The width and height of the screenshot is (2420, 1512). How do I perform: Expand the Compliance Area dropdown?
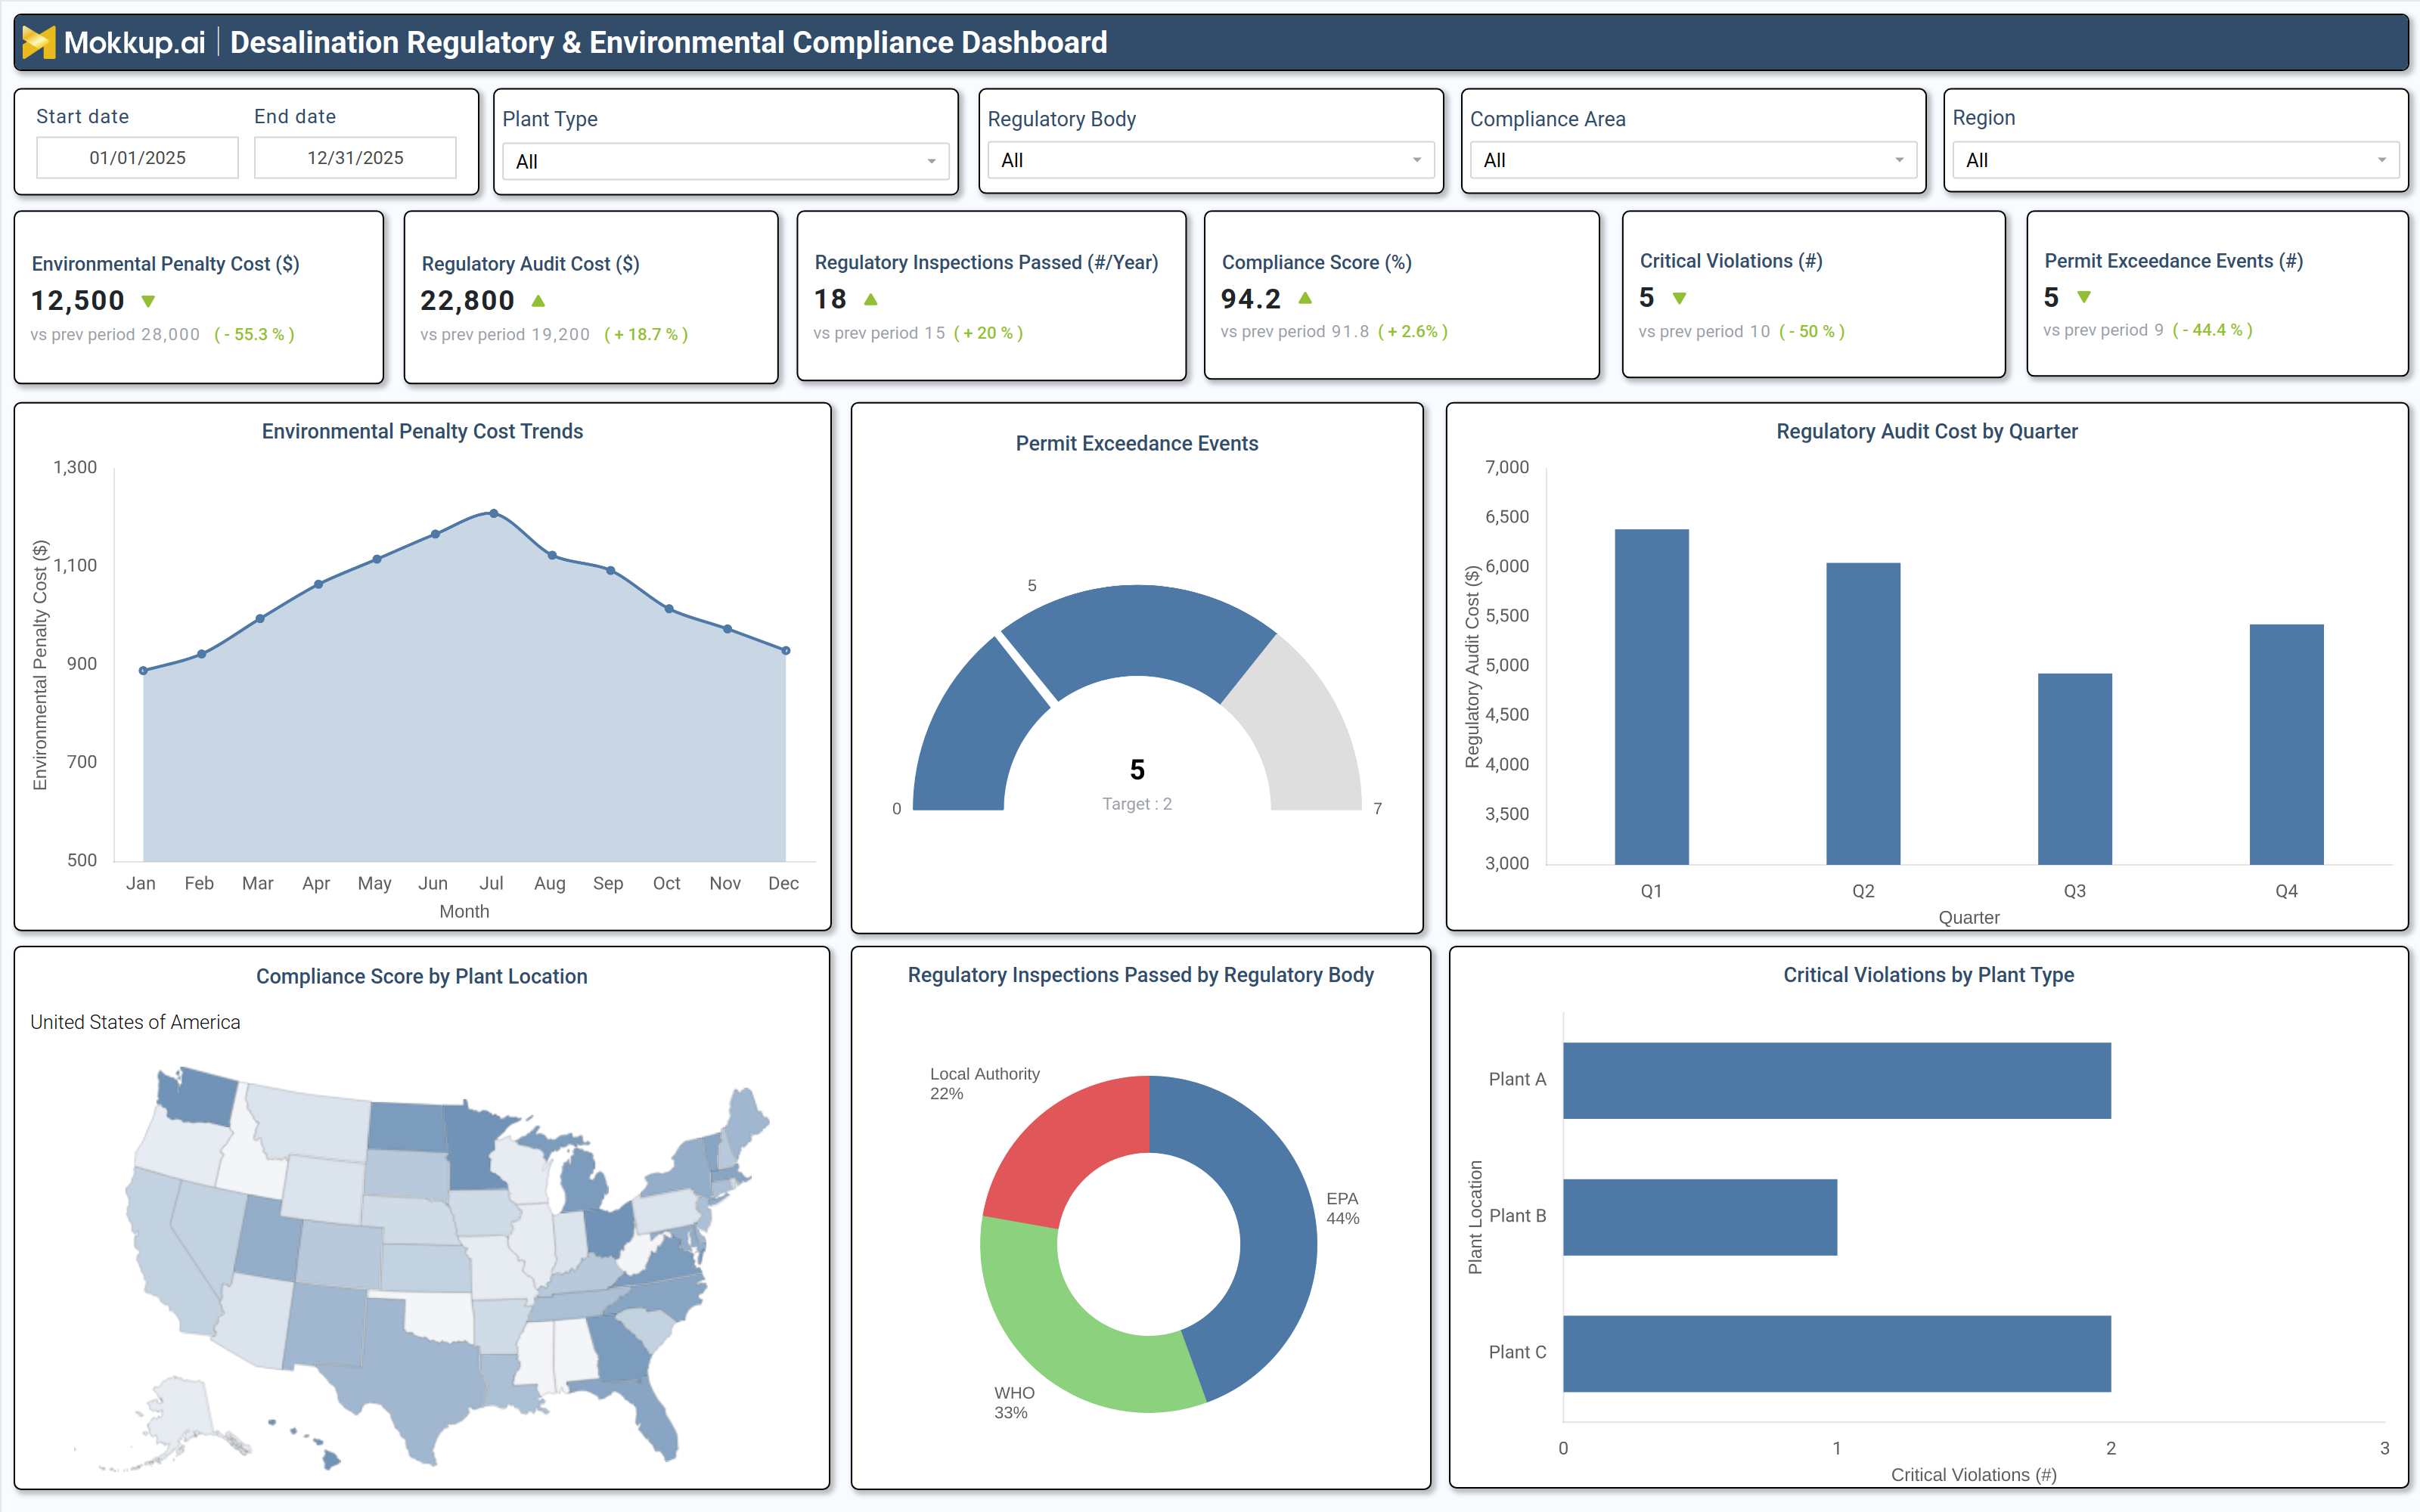click(x=1693, y=160)
